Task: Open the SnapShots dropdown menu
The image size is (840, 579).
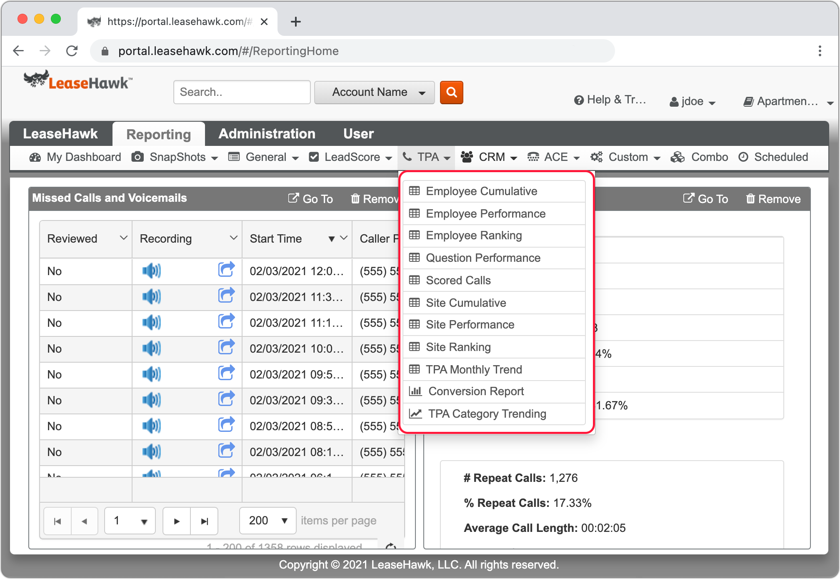Action: [175, 157]
